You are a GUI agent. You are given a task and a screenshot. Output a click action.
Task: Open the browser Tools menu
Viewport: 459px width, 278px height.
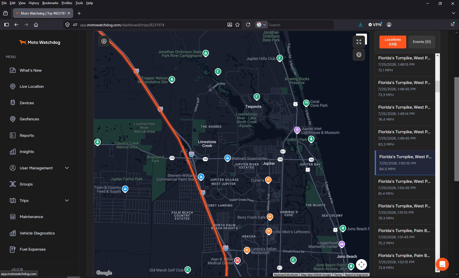(79, 3)
